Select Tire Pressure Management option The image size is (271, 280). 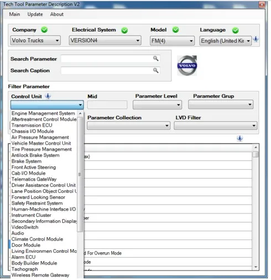click(44, 149)
